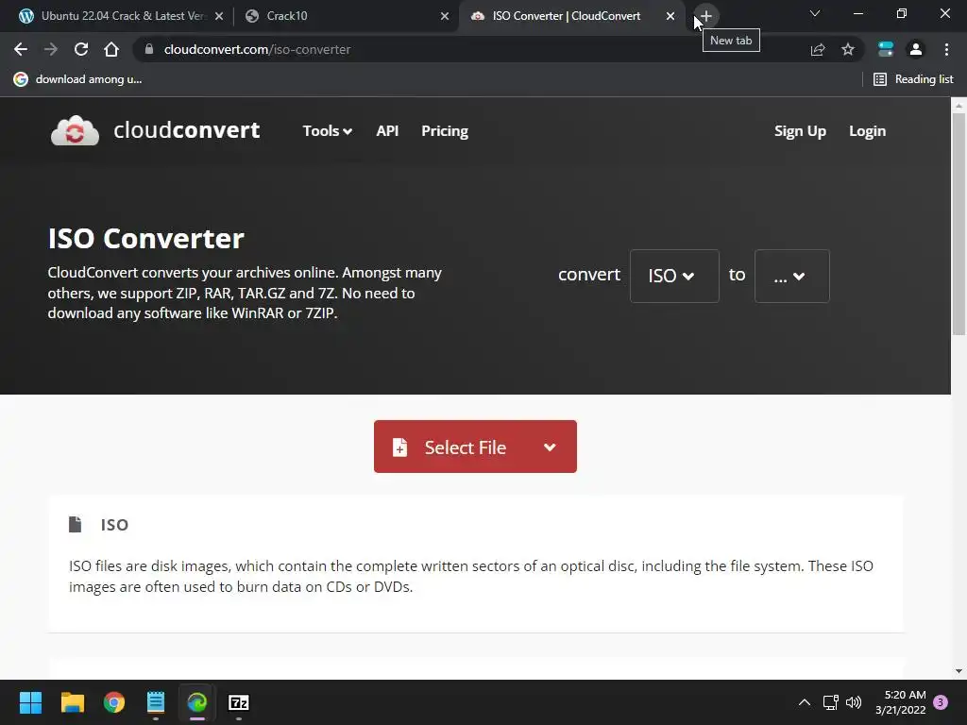Open the API page link
The width and height of the screenshot is (967, 725).
point(387,130)
